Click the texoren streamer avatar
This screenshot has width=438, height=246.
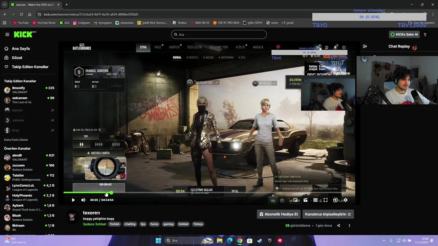tap(72, 217)
